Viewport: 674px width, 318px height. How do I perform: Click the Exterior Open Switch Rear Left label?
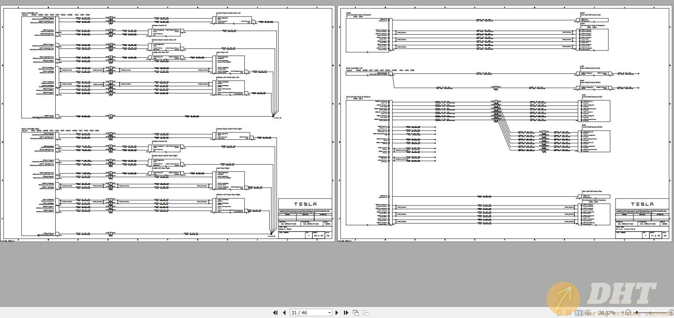point(228,13)
